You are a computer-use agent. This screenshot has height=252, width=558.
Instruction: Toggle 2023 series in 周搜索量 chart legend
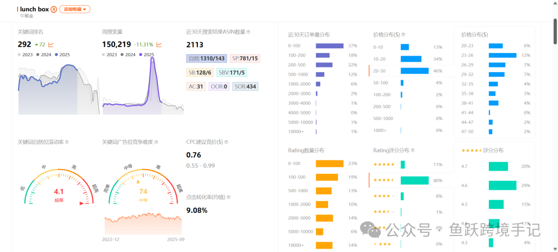[109, 55]
